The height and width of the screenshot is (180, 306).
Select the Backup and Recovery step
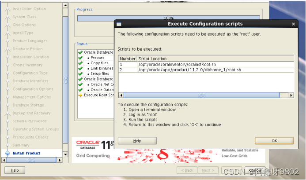pos(31,113)
